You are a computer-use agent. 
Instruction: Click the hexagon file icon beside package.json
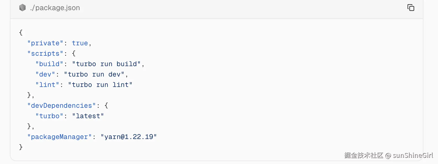tap(22, 8)
